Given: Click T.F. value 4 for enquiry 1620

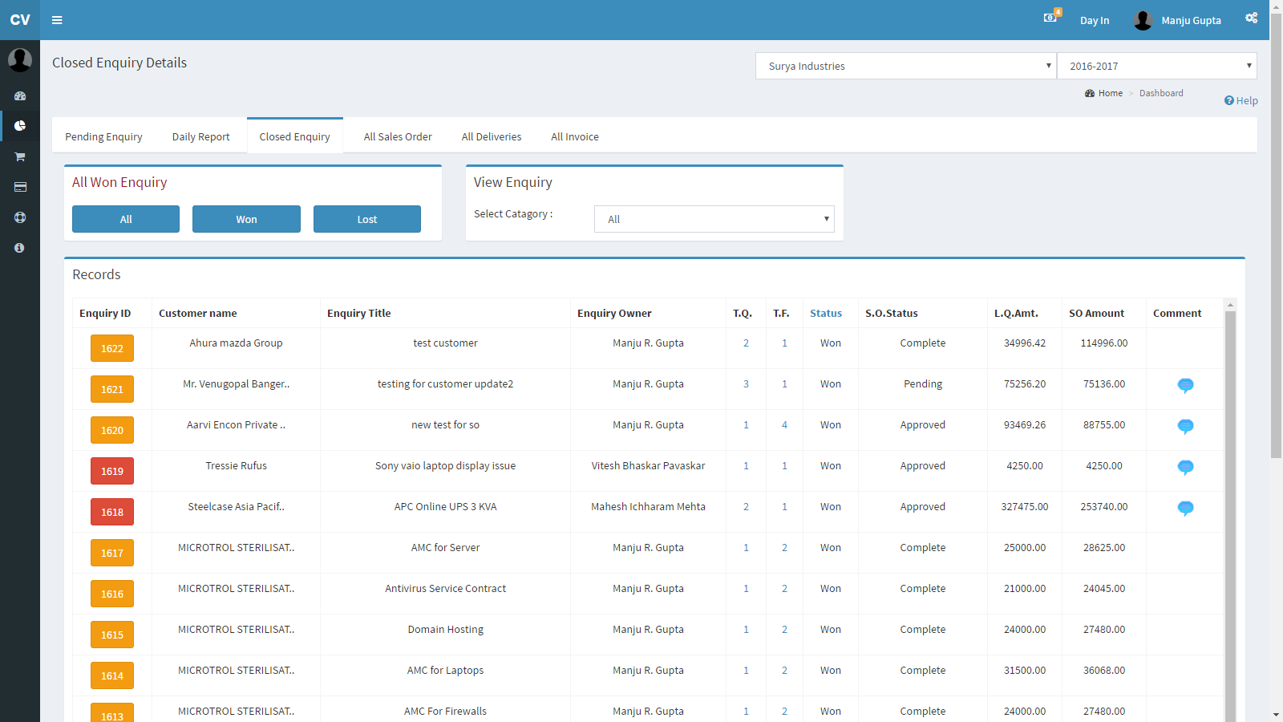Looking at the screenshot, I should (784, 424).
